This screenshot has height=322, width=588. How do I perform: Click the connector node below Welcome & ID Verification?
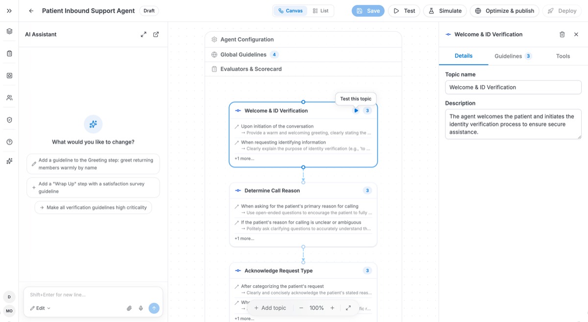(x=303, y=168)
